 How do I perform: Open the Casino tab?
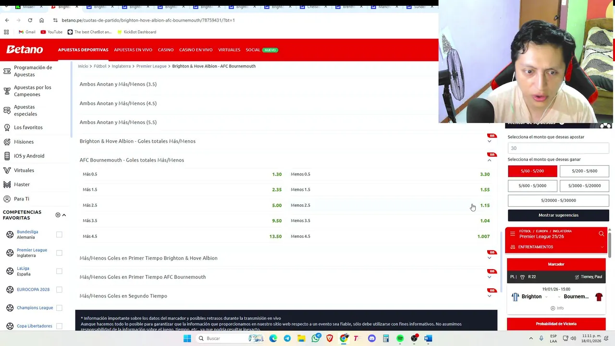[x=166, y=50]
